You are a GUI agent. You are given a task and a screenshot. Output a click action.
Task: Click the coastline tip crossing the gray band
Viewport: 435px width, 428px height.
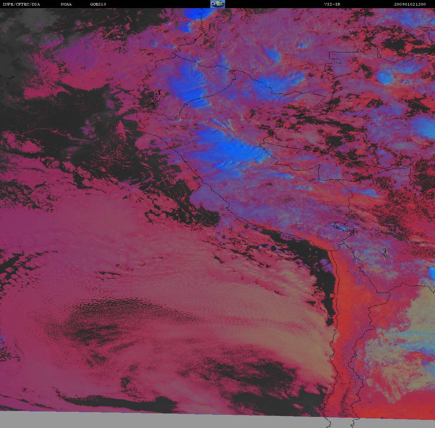click(x=328, y=421)
